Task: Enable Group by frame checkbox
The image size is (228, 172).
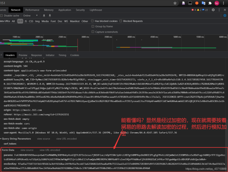Action: tap(92, 27)
